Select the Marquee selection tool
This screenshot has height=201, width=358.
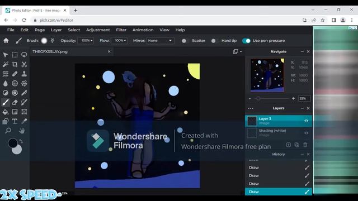pos(15,55)
